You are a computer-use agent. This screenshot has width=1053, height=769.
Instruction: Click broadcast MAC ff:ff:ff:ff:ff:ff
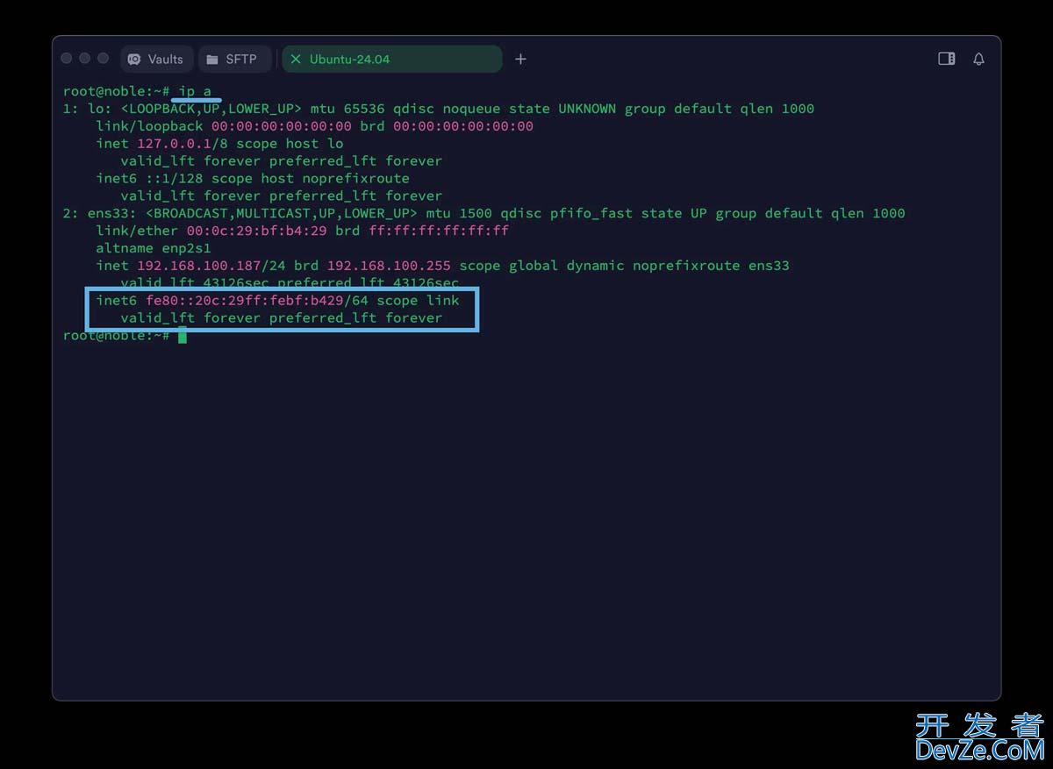tap(439, 231)
